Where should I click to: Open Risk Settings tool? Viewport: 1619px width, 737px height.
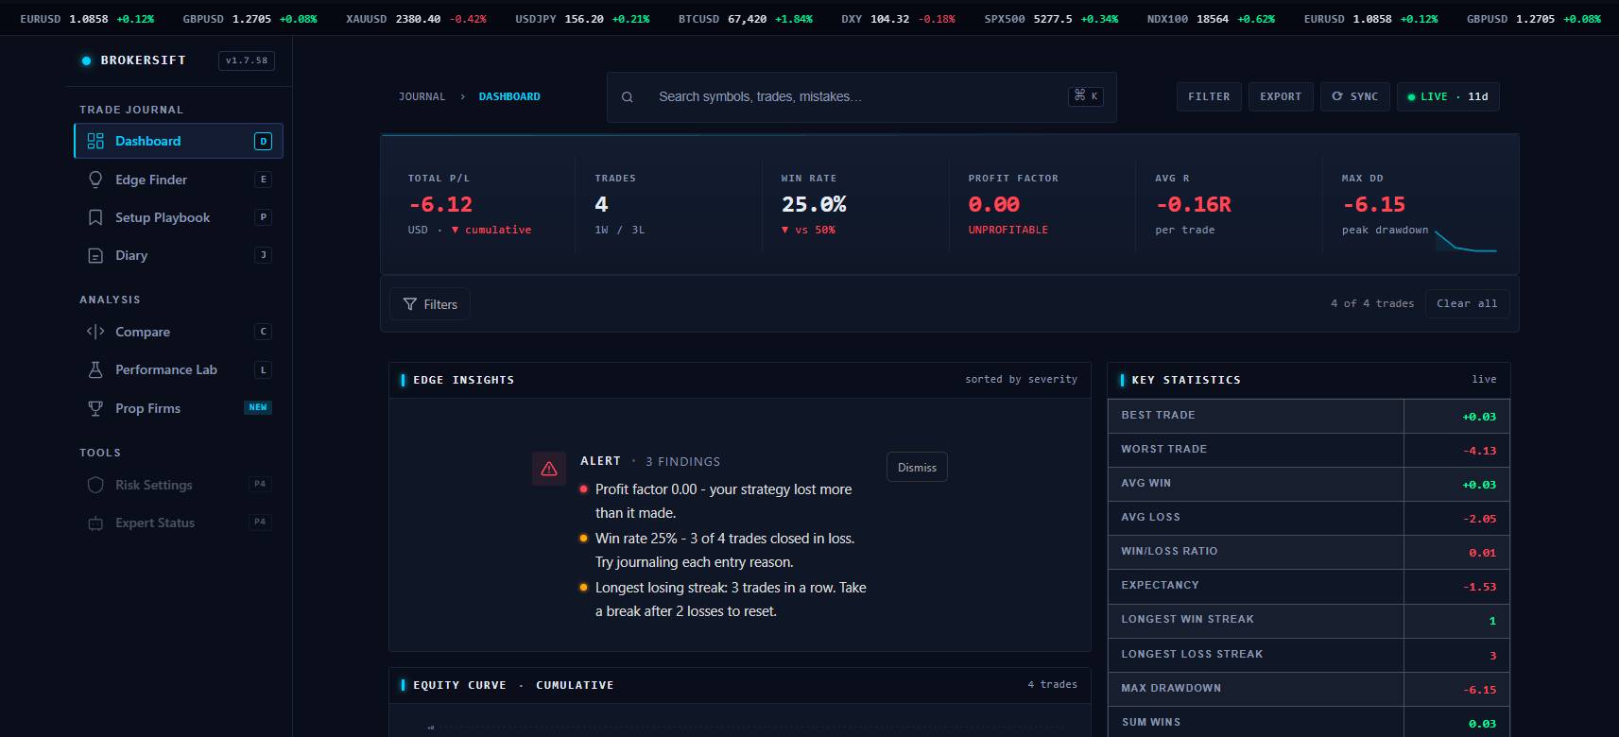(x=179, y=485)
